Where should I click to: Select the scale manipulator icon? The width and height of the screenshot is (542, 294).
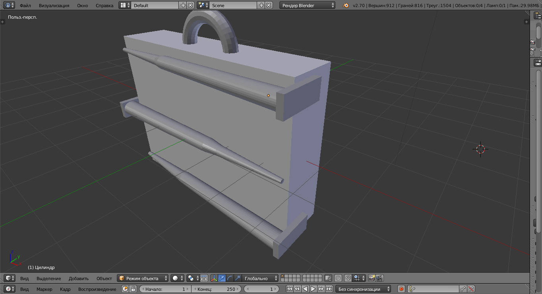point(238,279)
